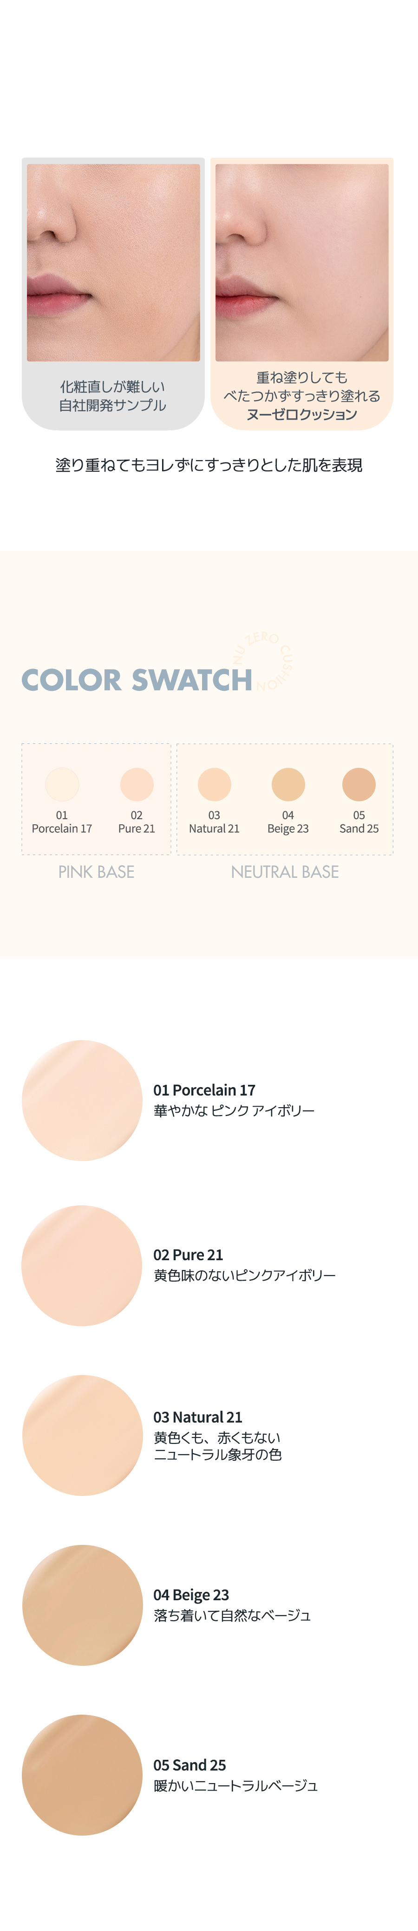Click the 01 Porcelain 17 title text
The image size is (418, 1931).
[205, 1090]
